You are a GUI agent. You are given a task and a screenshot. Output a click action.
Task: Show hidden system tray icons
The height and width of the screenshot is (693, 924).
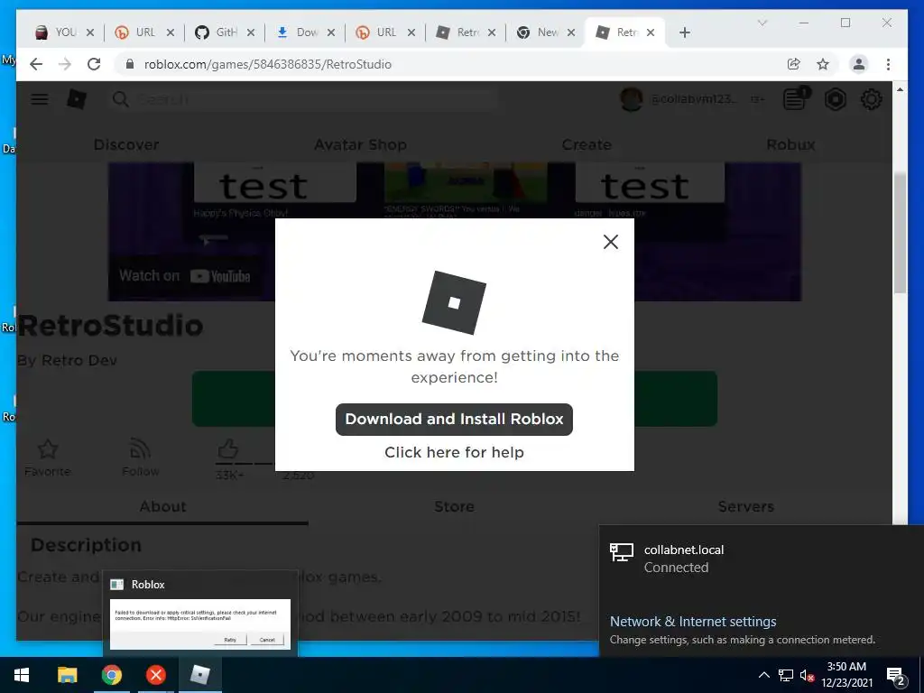[763, 675]
